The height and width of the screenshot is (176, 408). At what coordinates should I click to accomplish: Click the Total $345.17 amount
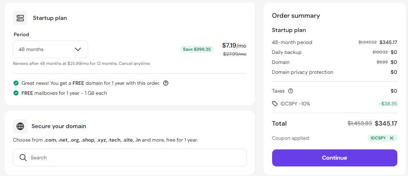pos(386,123)
